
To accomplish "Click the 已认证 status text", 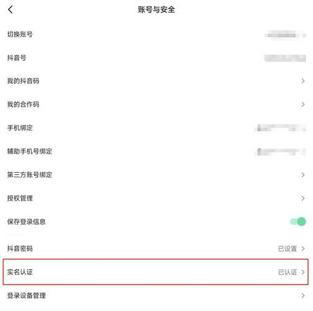I will coord(287,272).
